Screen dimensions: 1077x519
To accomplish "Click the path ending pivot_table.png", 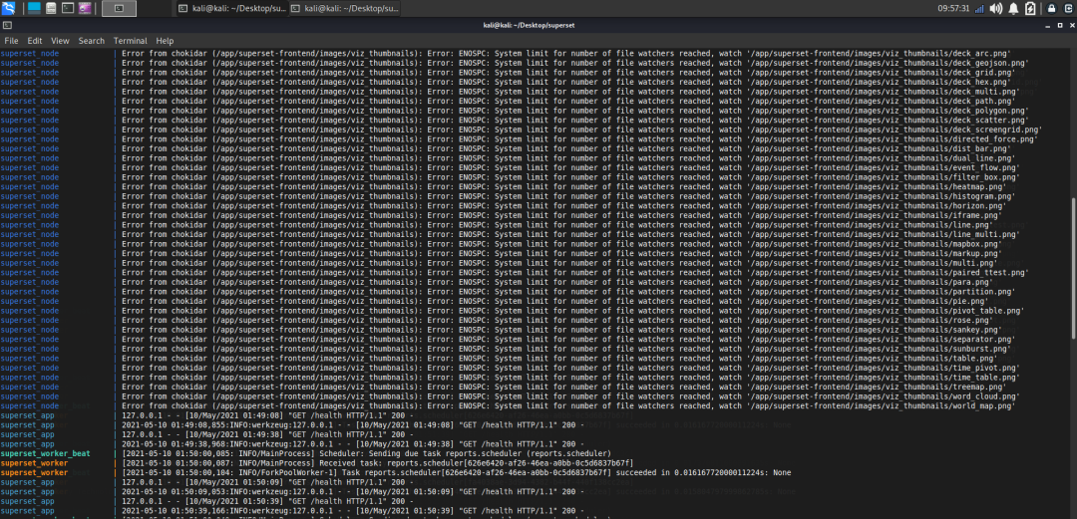I will 886,310.
